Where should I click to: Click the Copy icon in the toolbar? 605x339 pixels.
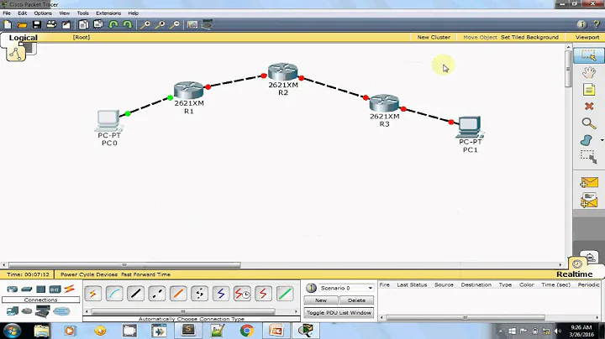point(83,25)
